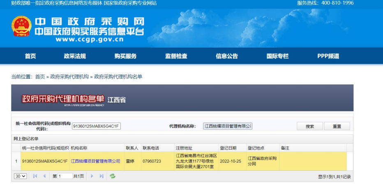Image resolution: width=383 pixels, height=186 pixels.
Task: Open 首页 breadcrumb link
Action: tap(40, 77)
